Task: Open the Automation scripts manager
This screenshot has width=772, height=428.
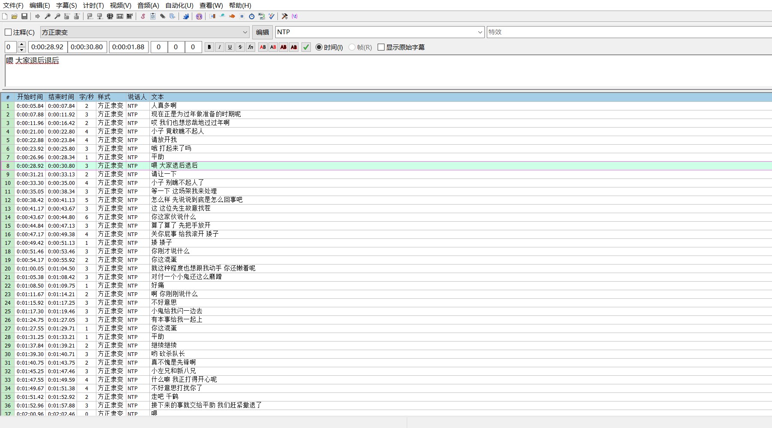Action: [186, 16]
